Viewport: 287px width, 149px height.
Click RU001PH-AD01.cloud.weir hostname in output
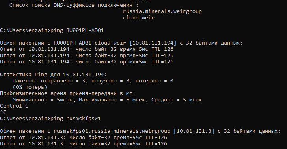90,43
